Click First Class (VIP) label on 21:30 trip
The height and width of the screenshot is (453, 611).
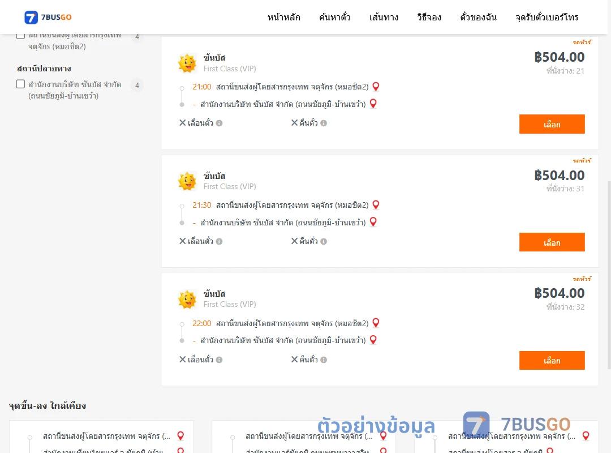230,186
